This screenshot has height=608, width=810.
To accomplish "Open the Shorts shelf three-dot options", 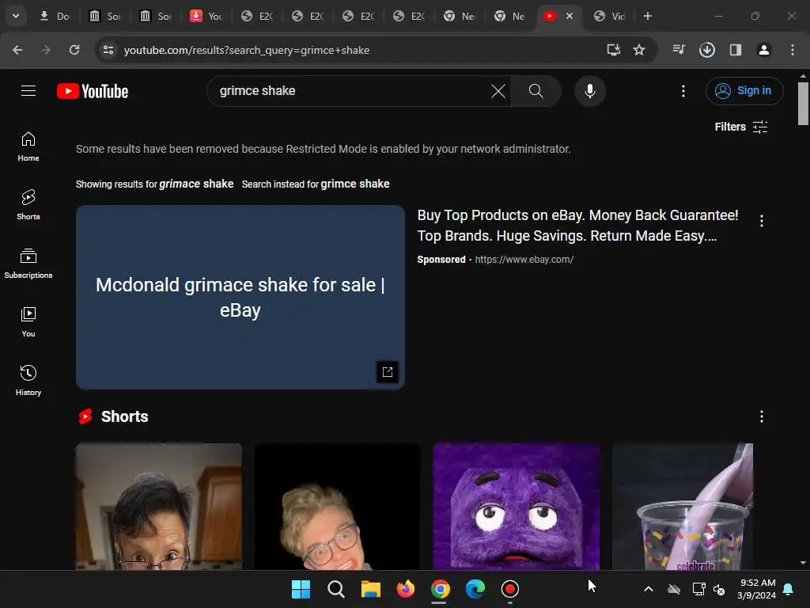I will pos(762,416).
